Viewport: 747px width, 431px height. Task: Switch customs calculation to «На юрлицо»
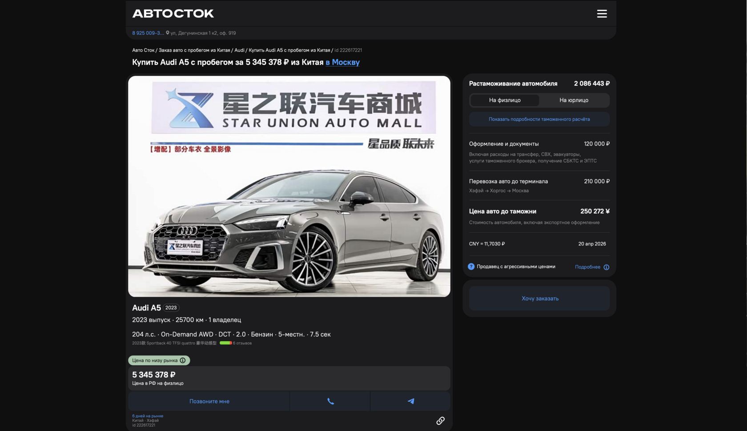(574, 100)
